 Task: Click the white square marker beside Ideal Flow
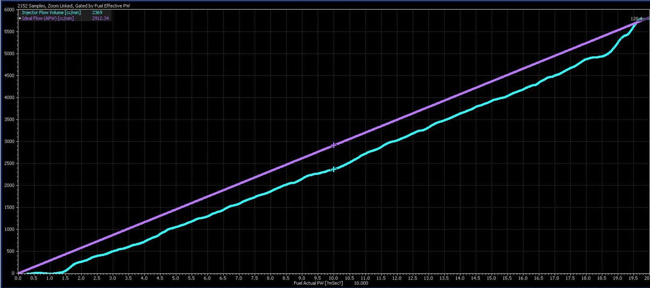tap(20, 18)
